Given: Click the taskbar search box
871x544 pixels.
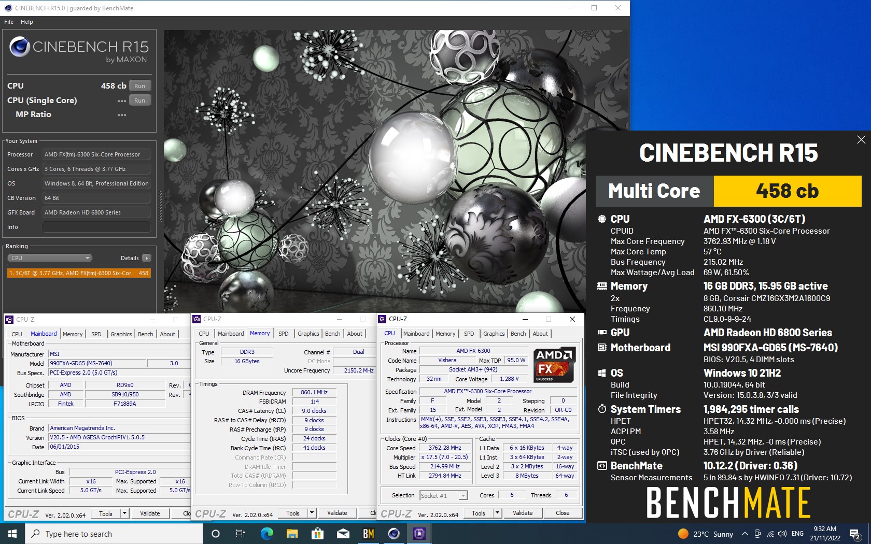Looking at the screenshot, I should click(114, 534).
